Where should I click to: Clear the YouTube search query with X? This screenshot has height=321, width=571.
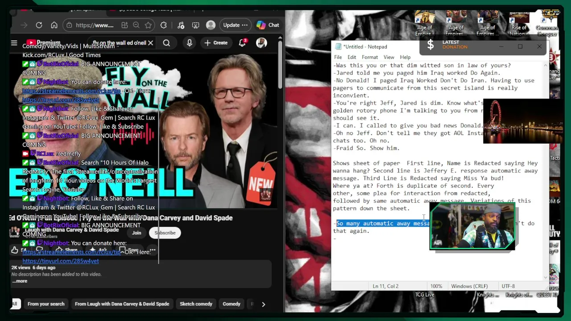tap(150, 43)
